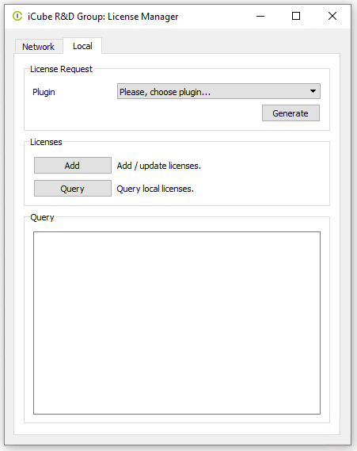This screenshot has width=357, height=451.
Task: Click the 'Query' group box title
Action: point(42,217)
